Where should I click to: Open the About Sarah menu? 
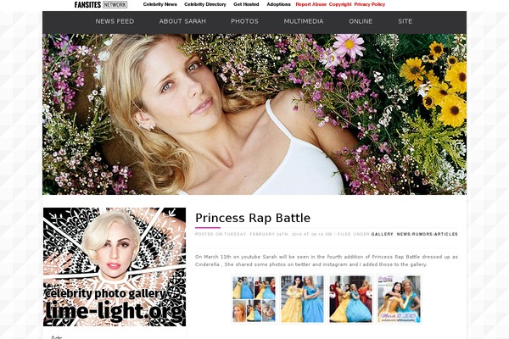[x=182, y=21]
